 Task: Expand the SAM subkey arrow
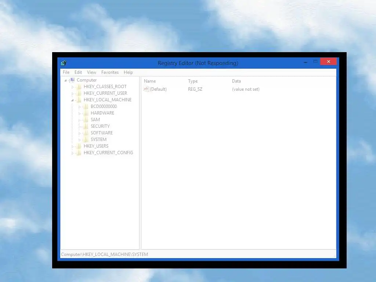[x=80, y=120]
